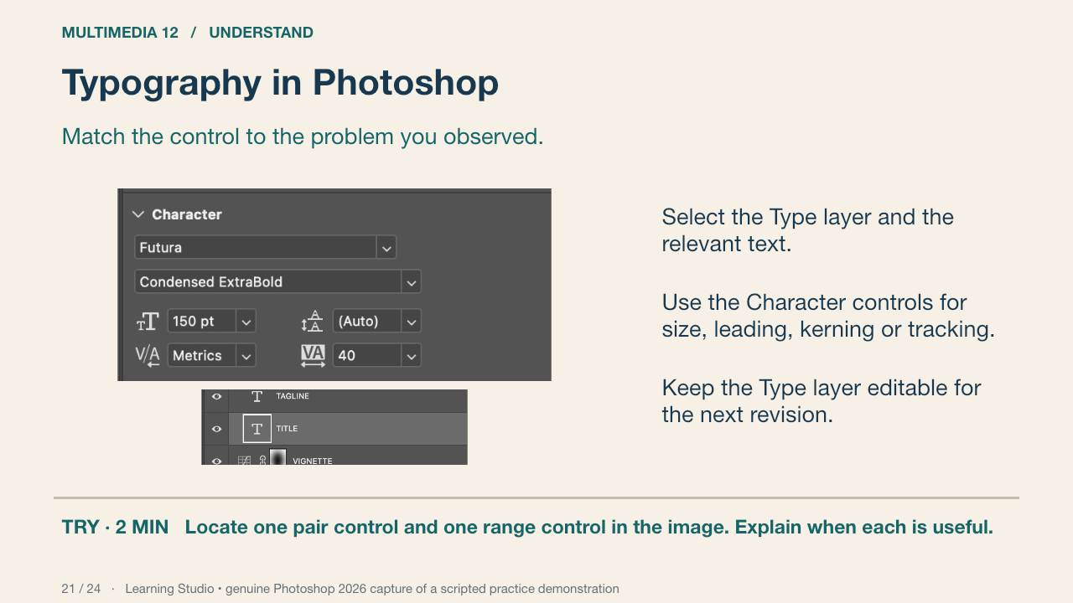Click the 21 / 24 slide counter
The image size is (1073, 603).
click(x=80, y=589)
